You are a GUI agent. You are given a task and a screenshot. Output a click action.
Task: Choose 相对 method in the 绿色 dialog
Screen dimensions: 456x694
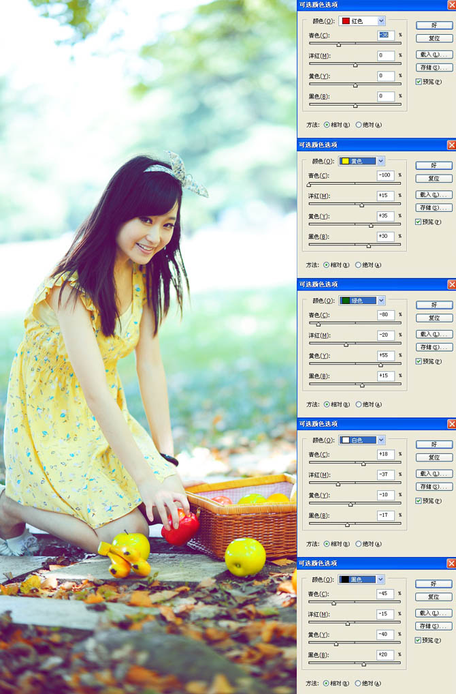[327, 404]
